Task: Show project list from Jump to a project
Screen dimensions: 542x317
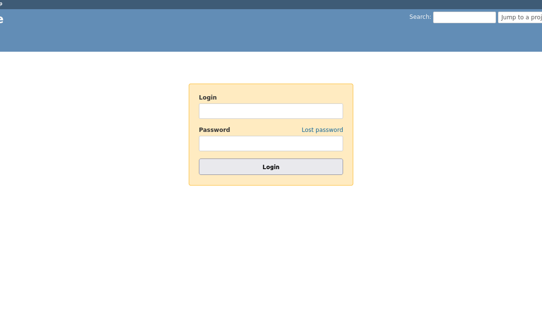Action: coord(520,17)
